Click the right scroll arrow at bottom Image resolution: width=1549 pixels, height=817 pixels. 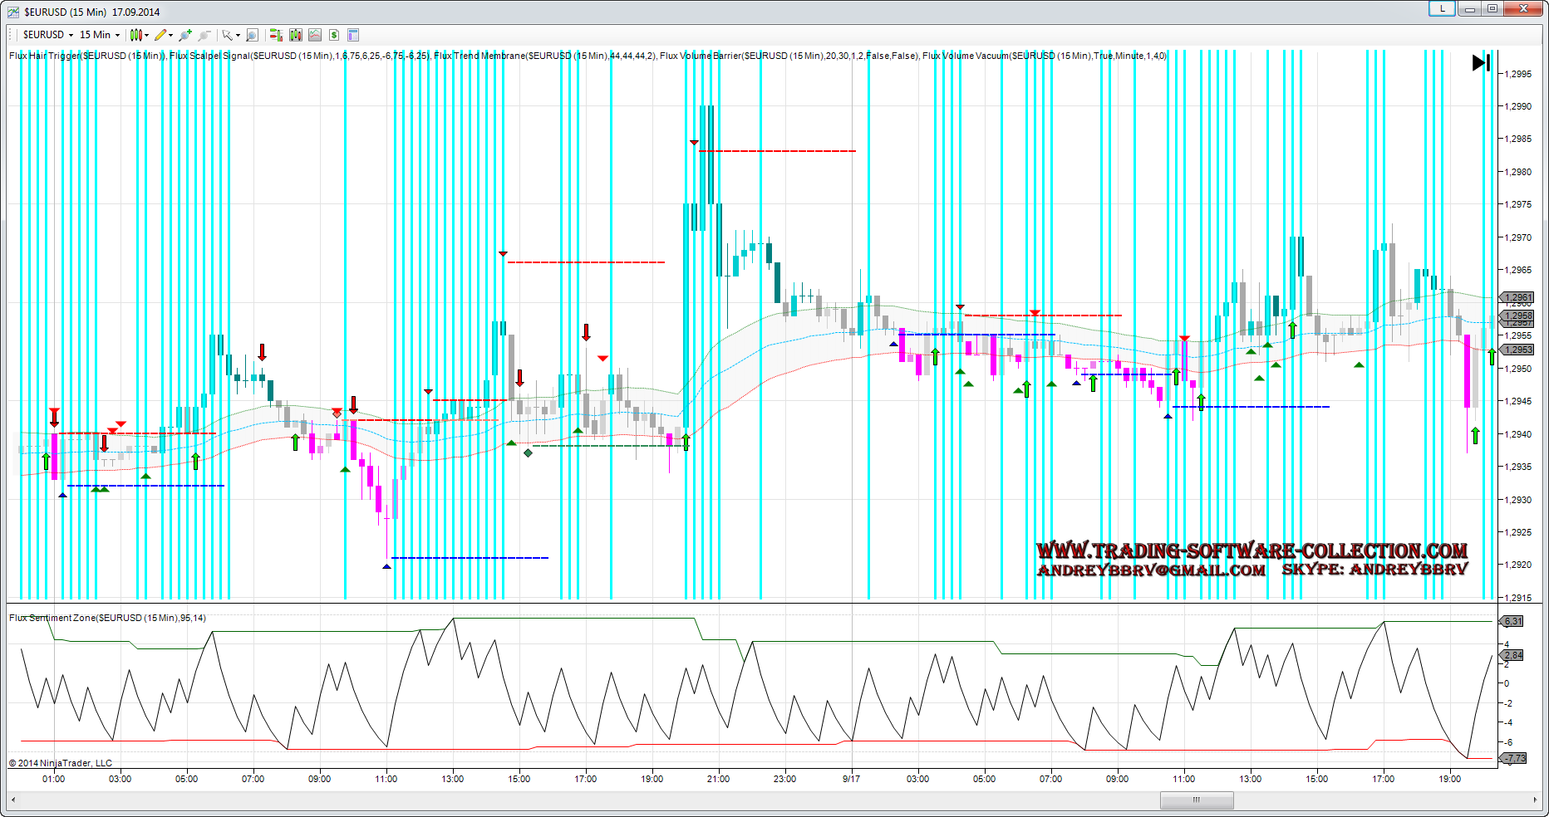[x=1534, y=800]
